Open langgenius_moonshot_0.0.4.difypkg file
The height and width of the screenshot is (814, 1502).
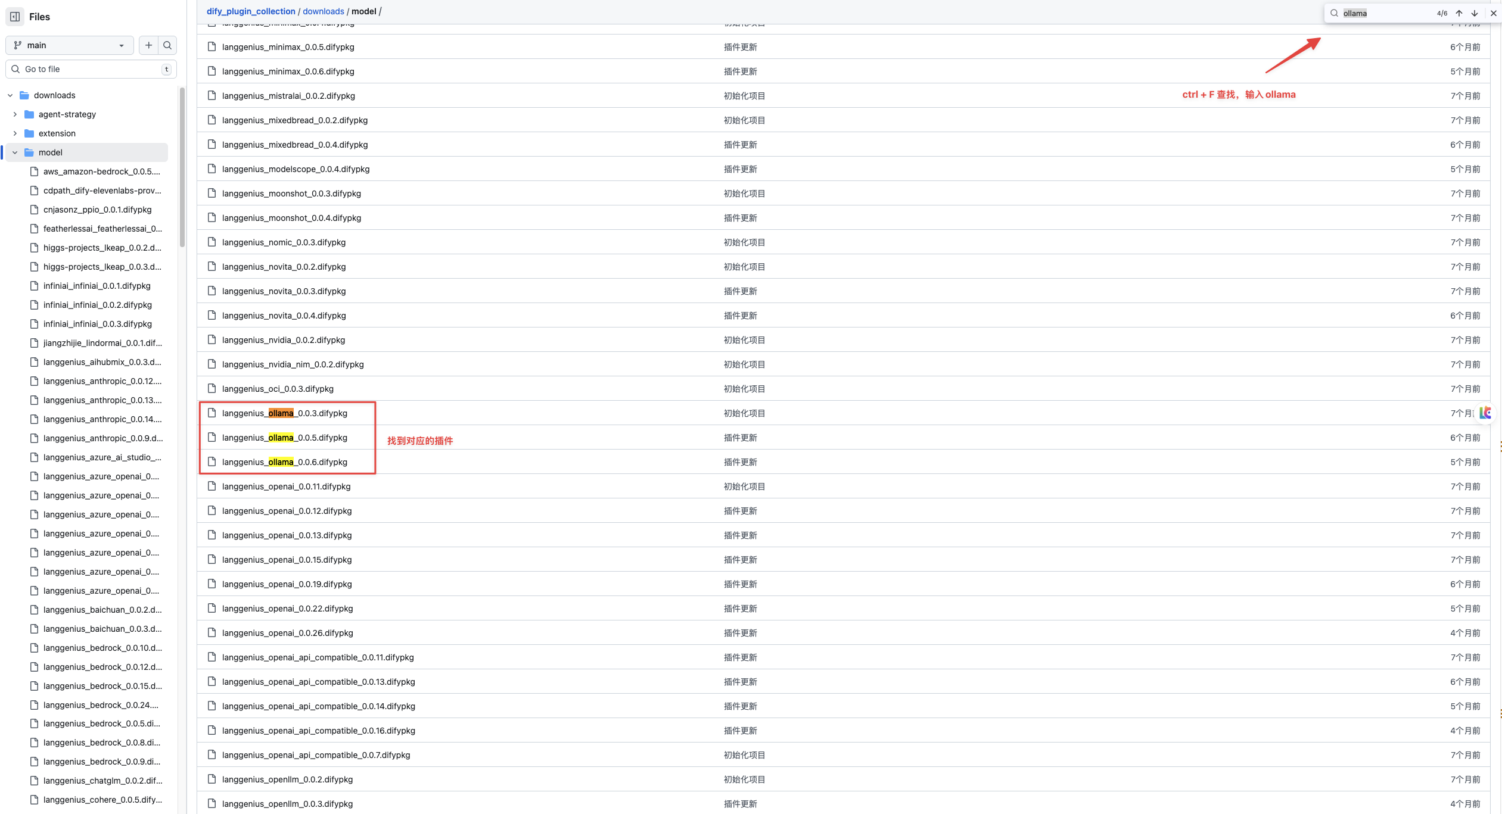[x=292, y=218]
